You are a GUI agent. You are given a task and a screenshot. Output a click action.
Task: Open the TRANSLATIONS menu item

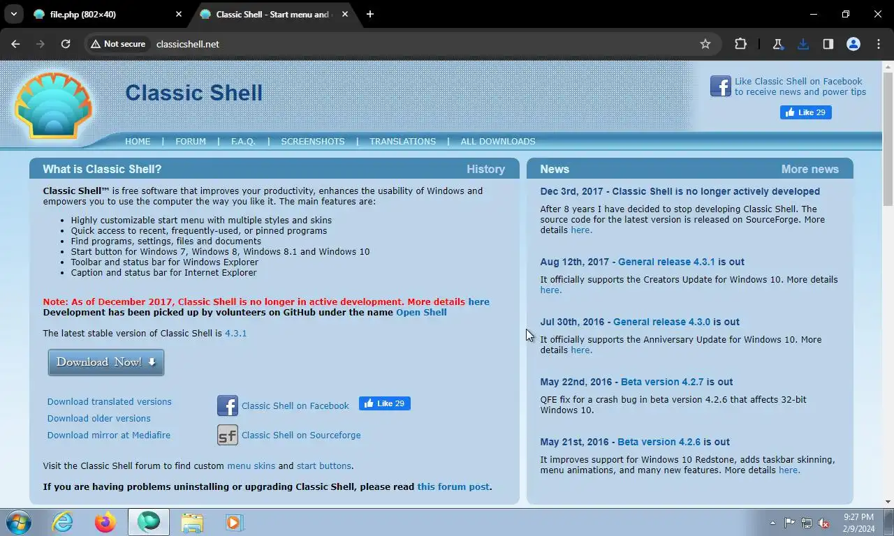click(x=402, y=141)
